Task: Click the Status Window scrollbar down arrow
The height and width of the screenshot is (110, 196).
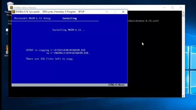Action: click(183, 96)
